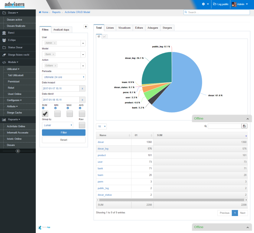
Task: Switch to the Vizualizare tab
Action: (x=125, y=28)
